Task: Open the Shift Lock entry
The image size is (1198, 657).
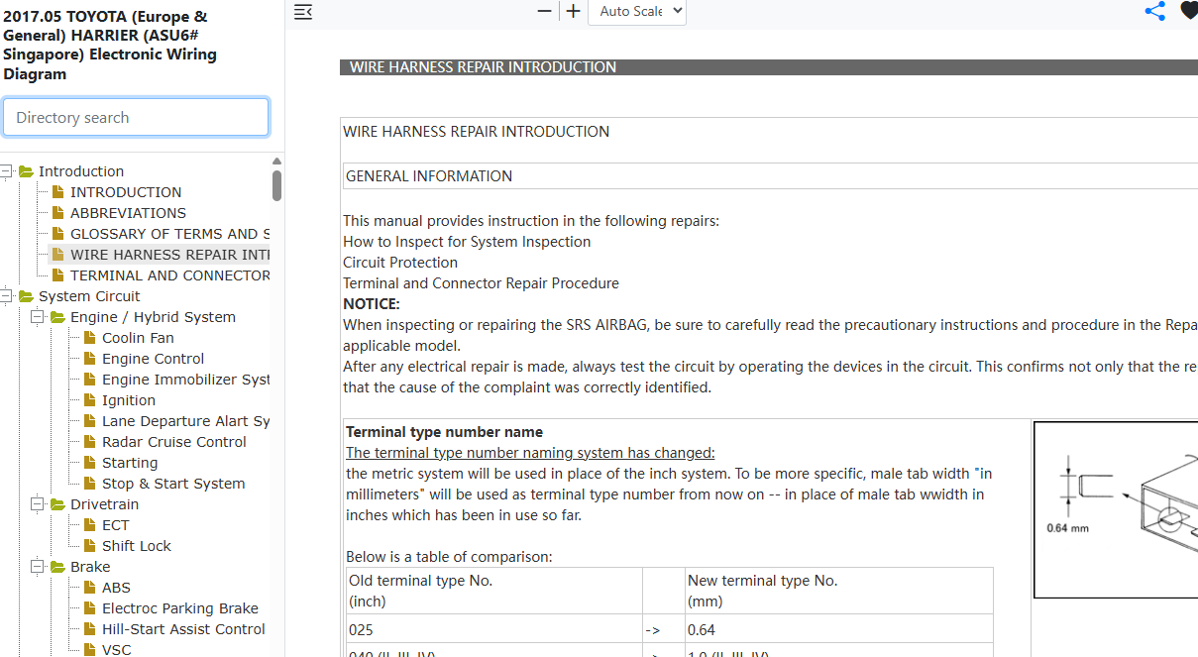Action: pos(137,546)
